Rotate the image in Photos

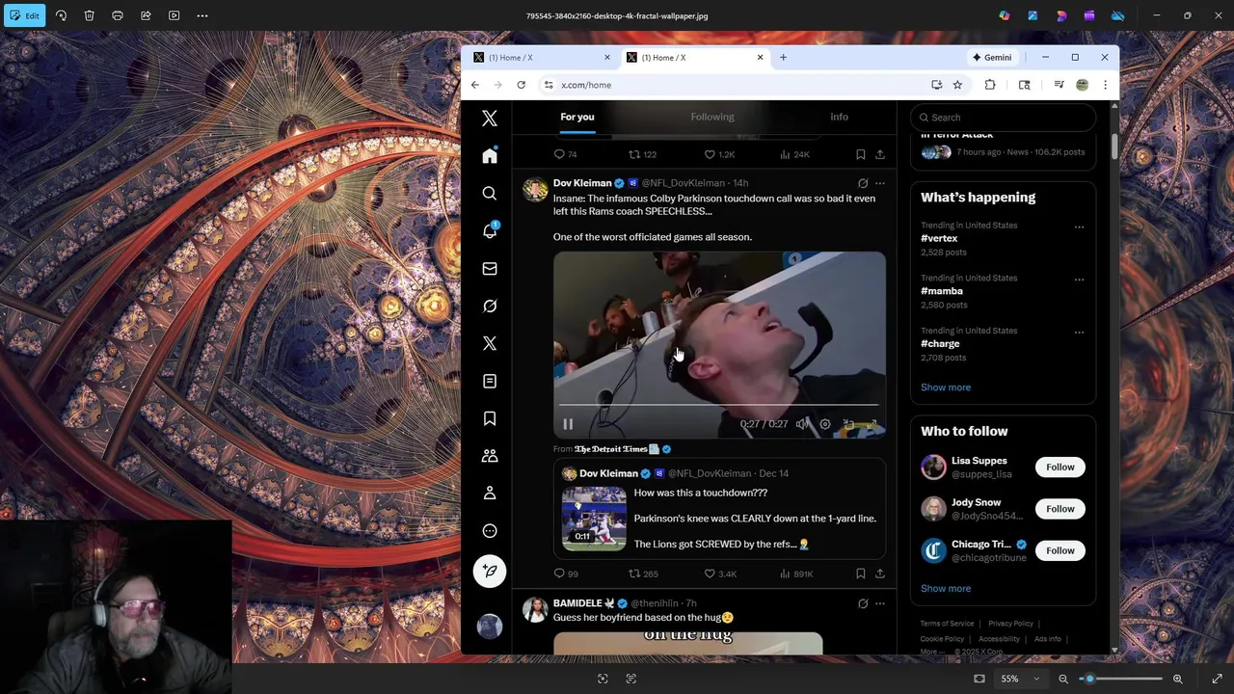point(61,15)
